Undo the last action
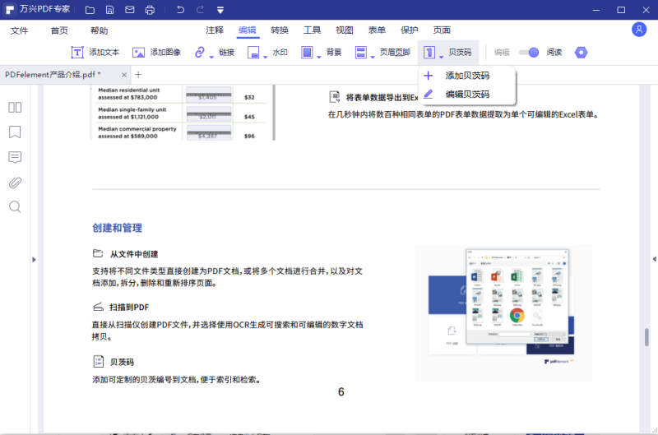Screen dimensions: 658x435 [x=180, y=10]
